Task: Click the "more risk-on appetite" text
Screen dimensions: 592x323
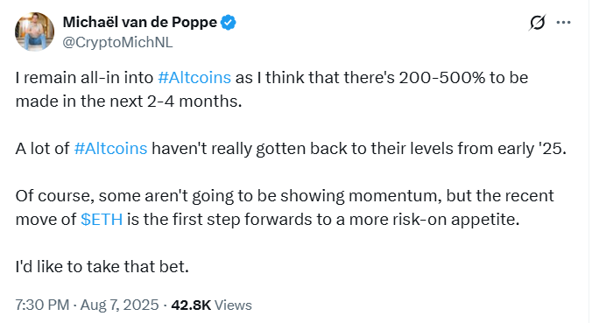Action: (x=434, y=220)
